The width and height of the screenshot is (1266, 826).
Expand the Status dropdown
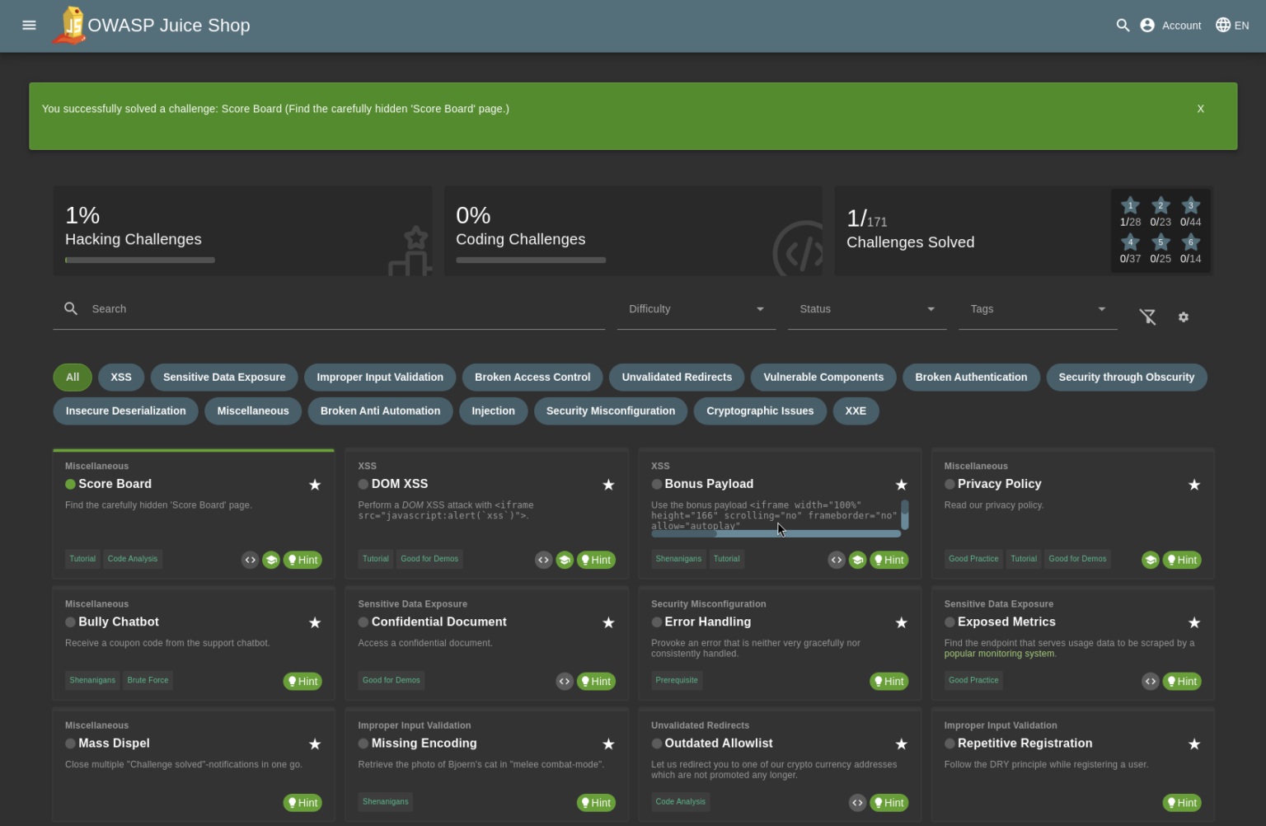(x=866, y=309)
